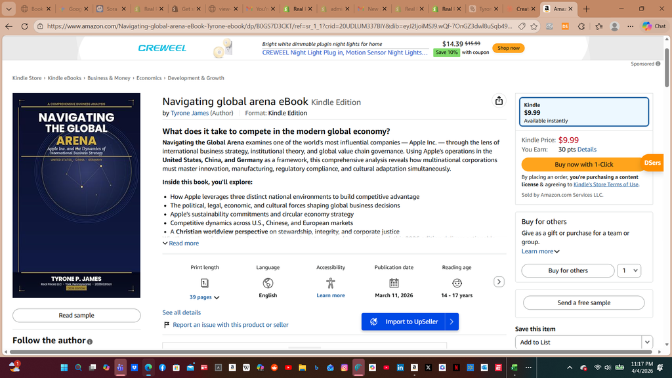Screen dimensions: 672x378
Task: Open Accessibility Learn more link
Action: coord(331,295)
